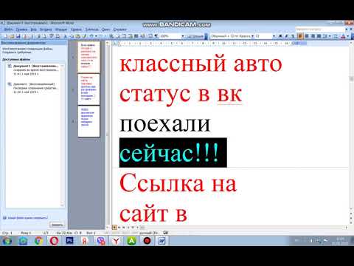Open the Справка menu
This screenshot has width=354, height=266.
(119, 30)
